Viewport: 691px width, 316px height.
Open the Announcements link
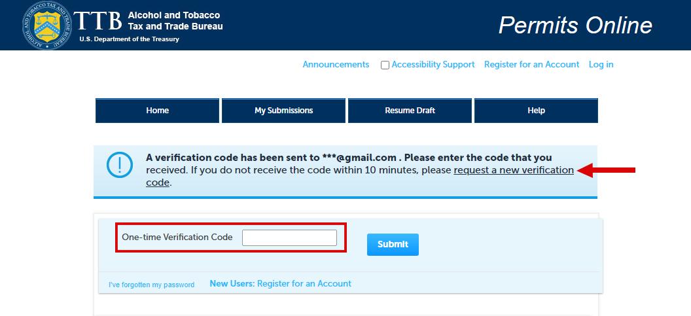pyautogui.click(x=336, y=64)
